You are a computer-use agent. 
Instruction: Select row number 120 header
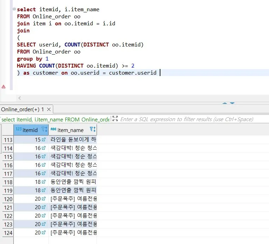(x=8, y=199)
